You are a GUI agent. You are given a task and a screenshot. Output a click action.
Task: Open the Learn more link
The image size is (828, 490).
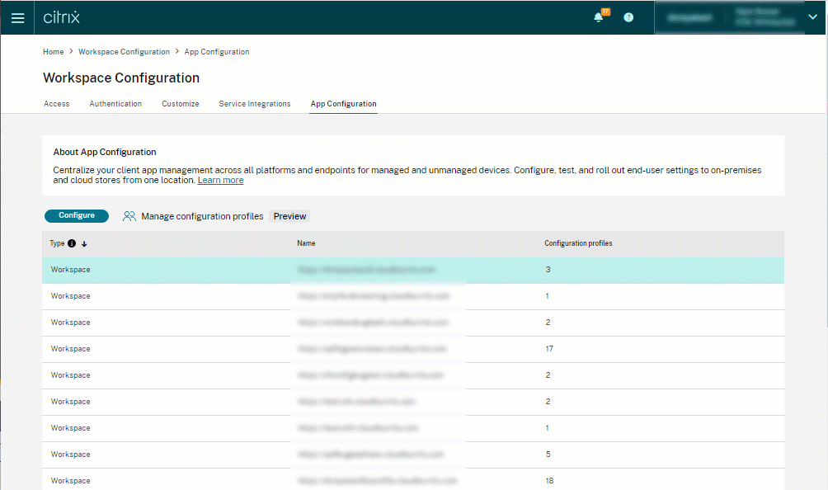pyautogui.click(x=220, y=180)
